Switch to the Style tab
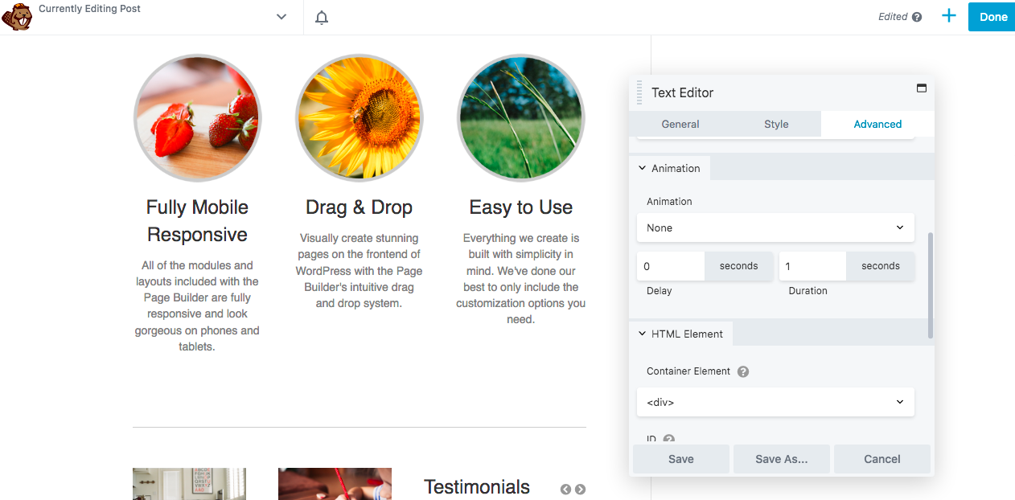Image resolution: width=1015 pixels, height=500 pixels. 776,124
